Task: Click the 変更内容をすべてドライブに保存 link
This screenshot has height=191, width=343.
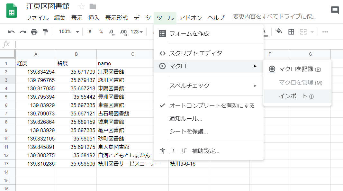Action: (x=274, y=17)
